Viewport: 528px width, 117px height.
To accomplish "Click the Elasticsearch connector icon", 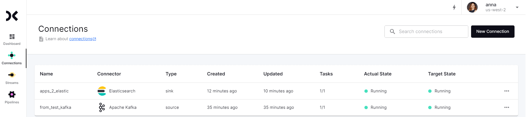I will (102, 91).
